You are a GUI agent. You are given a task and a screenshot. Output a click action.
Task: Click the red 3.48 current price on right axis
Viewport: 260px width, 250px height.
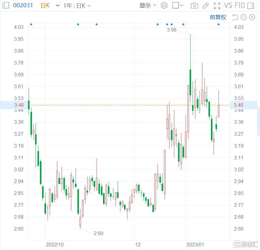238,105
